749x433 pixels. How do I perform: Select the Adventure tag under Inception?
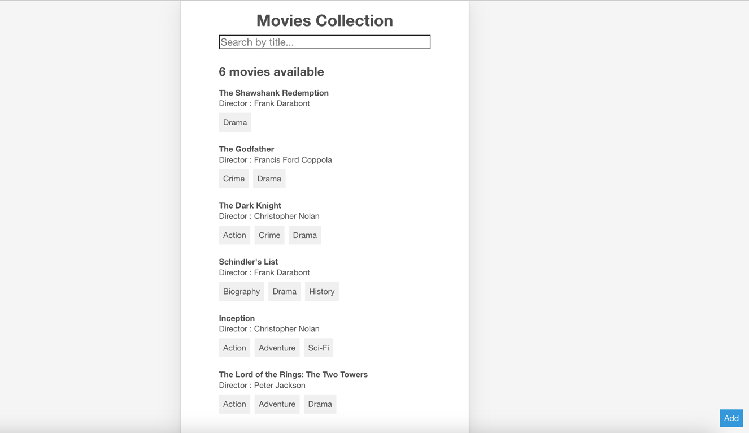pyautogui.click(x=277, y=348)
